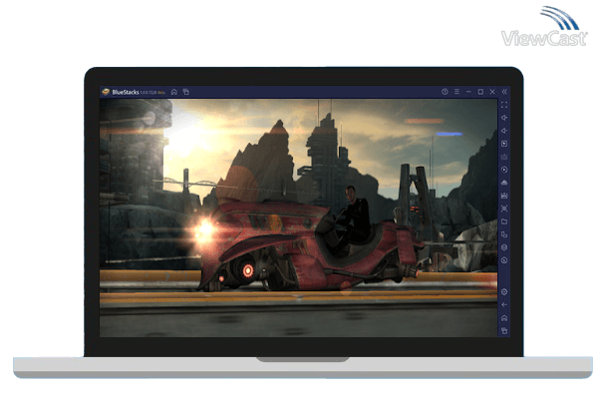600x413 pixels.
Task: Close the BlueStacks window
Action: click(x=492, y=92)
